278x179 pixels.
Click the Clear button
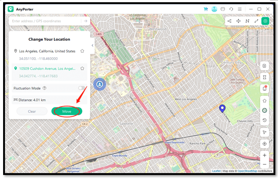pos(32,111)
